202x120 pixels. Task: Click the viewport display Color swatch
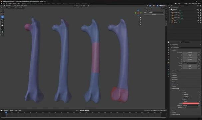pyautogui.click(x=191, y=103)
